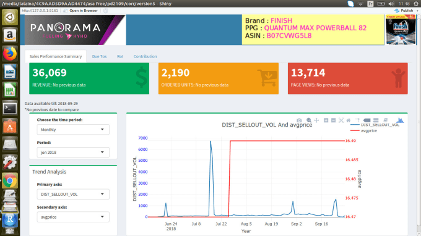
Task: Open the Monthly time period dropdown
Action: (x=73, y=130)
